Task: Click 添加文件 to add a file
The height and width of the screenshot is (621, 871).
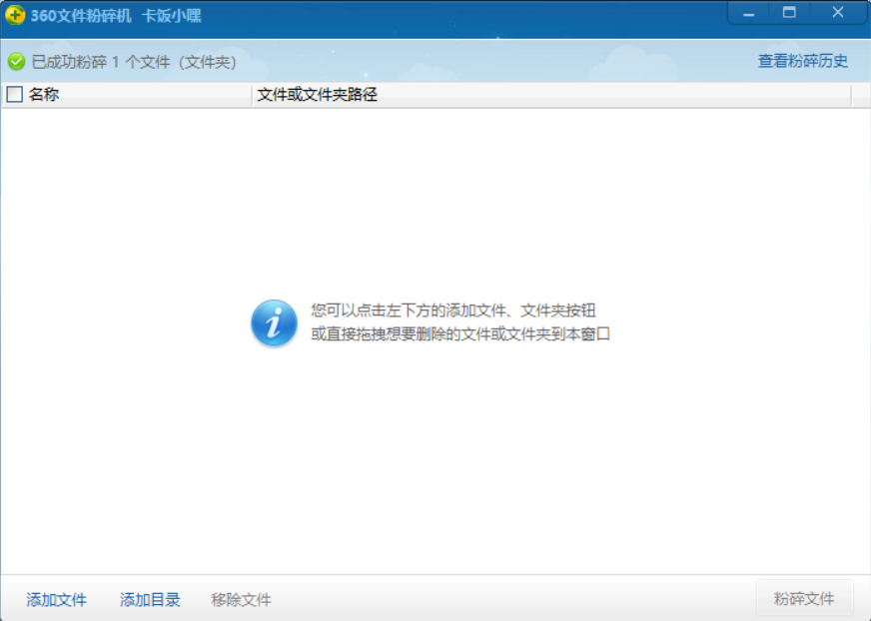Action: coord(56,599)
